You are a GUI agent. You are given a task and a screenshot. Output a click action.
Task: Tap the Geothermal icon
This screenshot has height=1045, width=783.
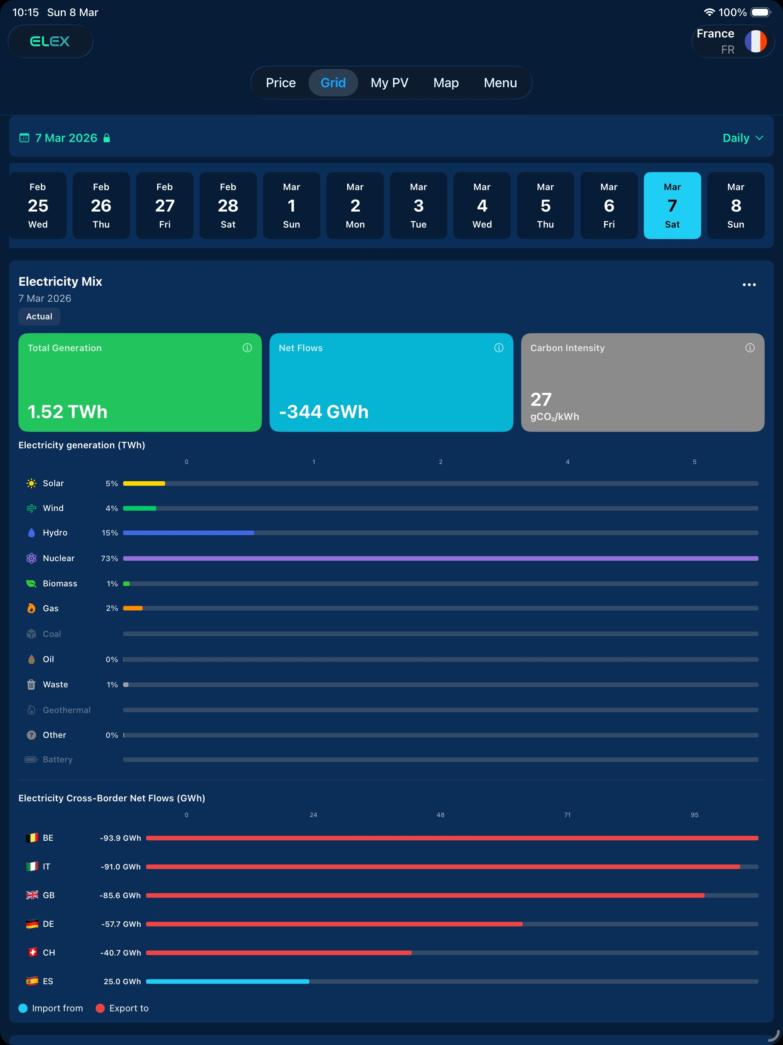click(31, 710)
